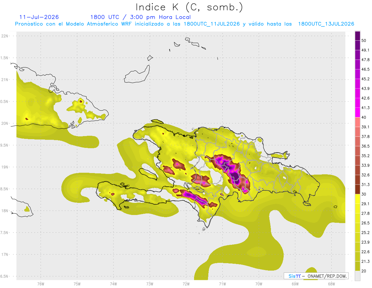The width and height of the screenshot is (372, 288).
Task: Click the "21N" latitude axis label
Action: click(x=5, y=80)
